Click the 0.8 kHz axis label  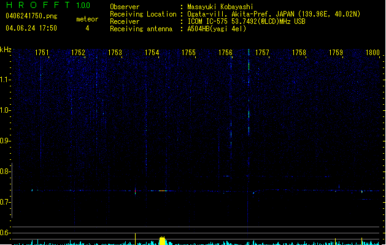coord(6,171)
